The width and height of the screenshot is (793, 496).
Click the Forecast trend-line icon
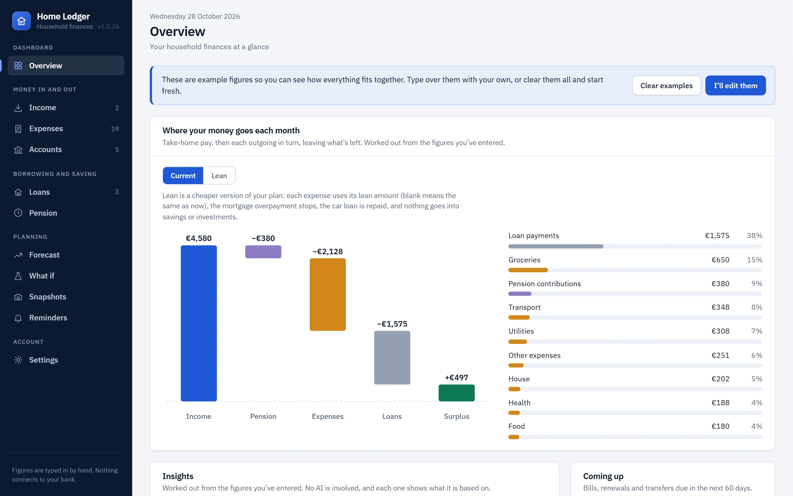click(18, 255)
